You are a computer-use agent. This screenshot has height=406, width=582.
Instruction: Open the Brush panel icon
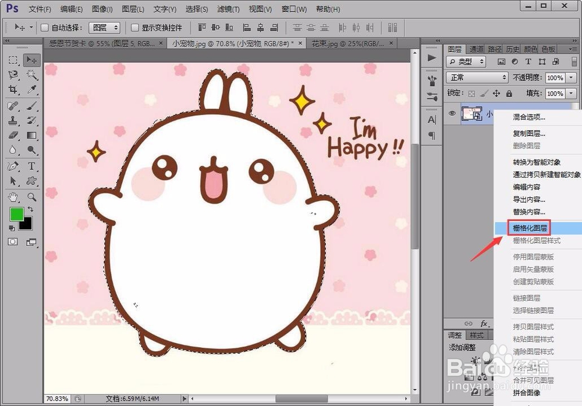432,97
